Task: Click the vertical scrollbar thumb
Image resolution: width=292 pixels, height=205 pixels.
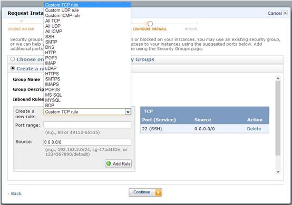Action: (x=278, y=118)
